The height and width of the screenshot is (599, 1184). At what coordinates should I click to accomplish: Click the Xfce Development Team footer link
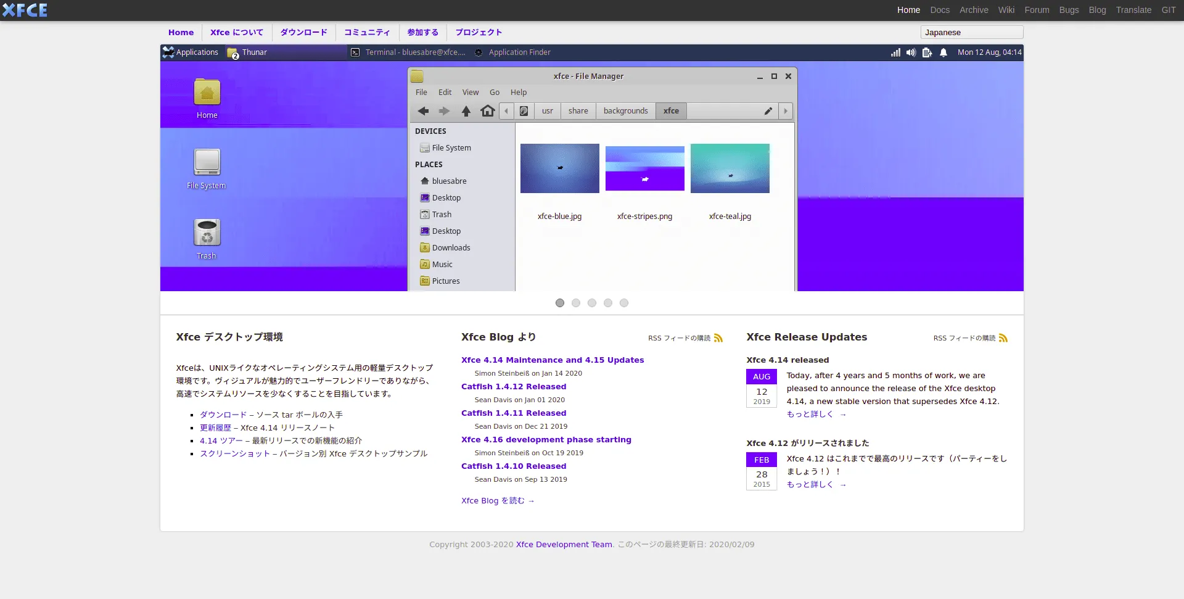tap(564, 545)
